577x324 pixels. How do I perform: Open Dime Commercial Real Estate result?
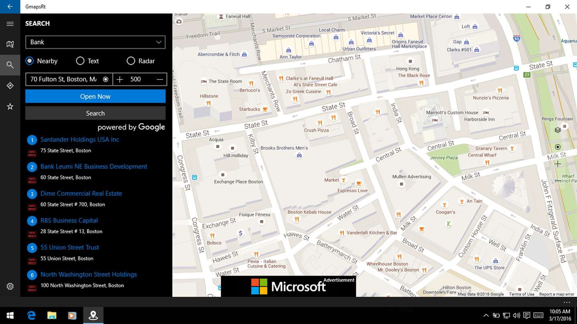click(x=81, y=193)
